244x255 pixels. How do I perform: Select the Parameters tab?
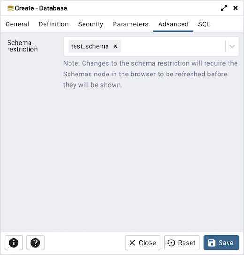(x=130, y=24)
